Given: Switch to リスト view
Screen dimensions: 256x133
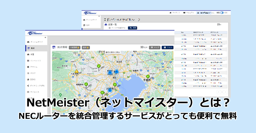Looking at the screenshot, I should pos(167,47).
